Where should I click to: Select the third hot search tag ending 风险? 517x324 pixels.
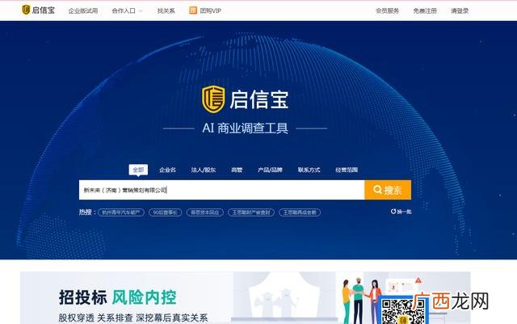tap(204, 212)
